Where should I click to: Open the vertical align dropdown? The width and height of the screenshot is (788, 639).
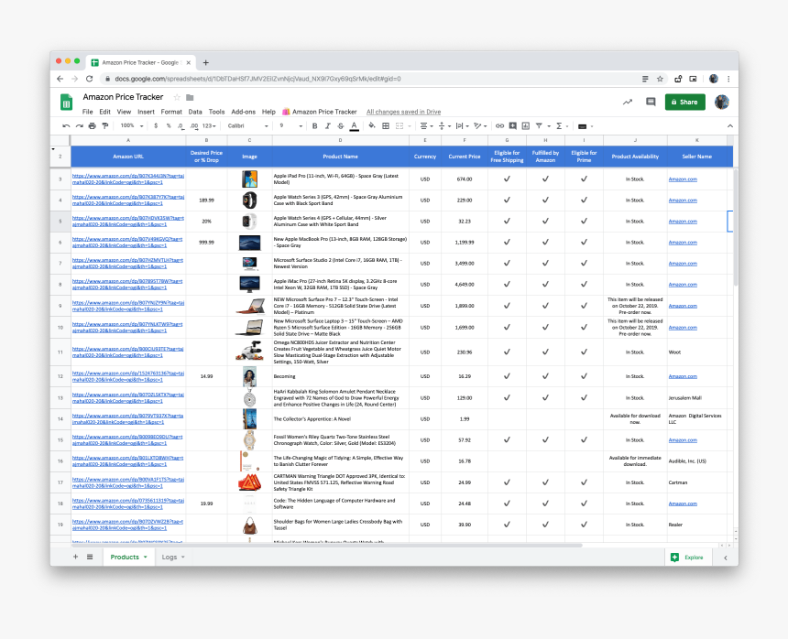pos(444,126)
